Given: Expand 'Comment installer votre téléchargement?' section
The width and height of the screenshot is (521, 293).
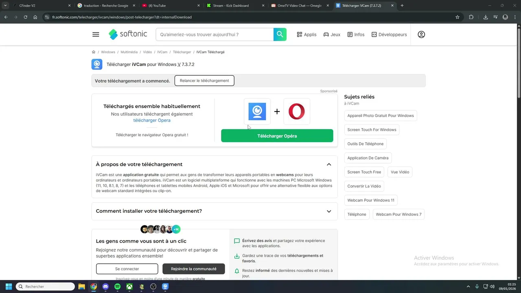Looking at the screenshot, I should click(329, 211).
